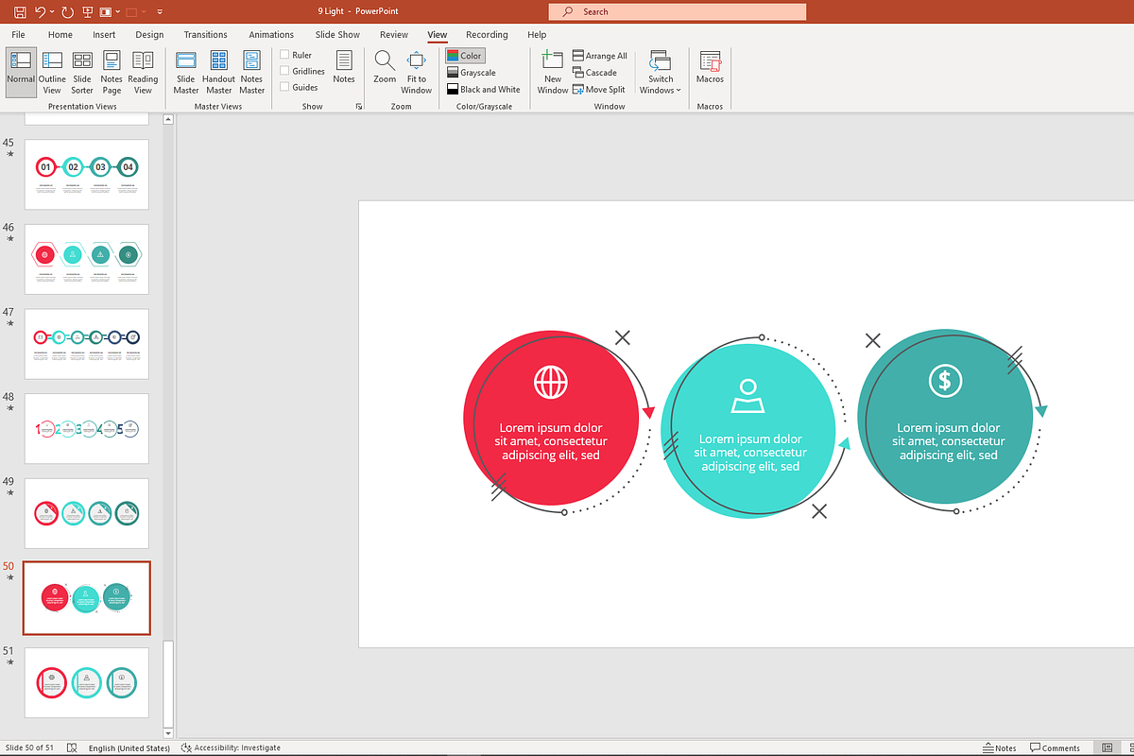This screenshot has height=756, width=1134.
Task: Select the dollar icon in teal circle
Action: tap(944, 381)
